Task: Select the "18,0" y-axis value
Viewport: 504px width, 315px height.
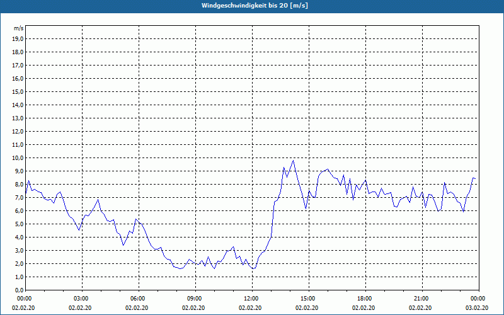Action: tap(18, 52)
